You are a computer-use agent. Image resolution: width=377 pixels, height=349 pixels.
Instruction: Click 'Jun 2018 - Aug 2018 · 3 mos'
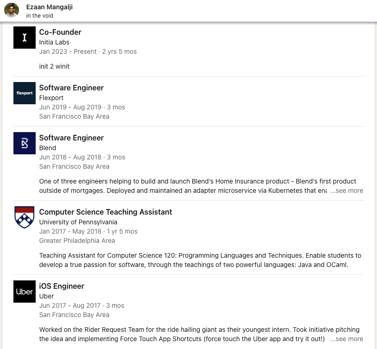tap(82, 157)
